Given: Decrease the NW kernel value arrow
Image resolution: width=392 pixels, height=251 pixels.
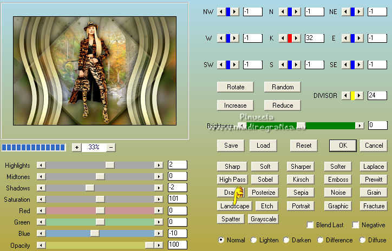Looking at the screenshot, I should [x=221, y=11].
